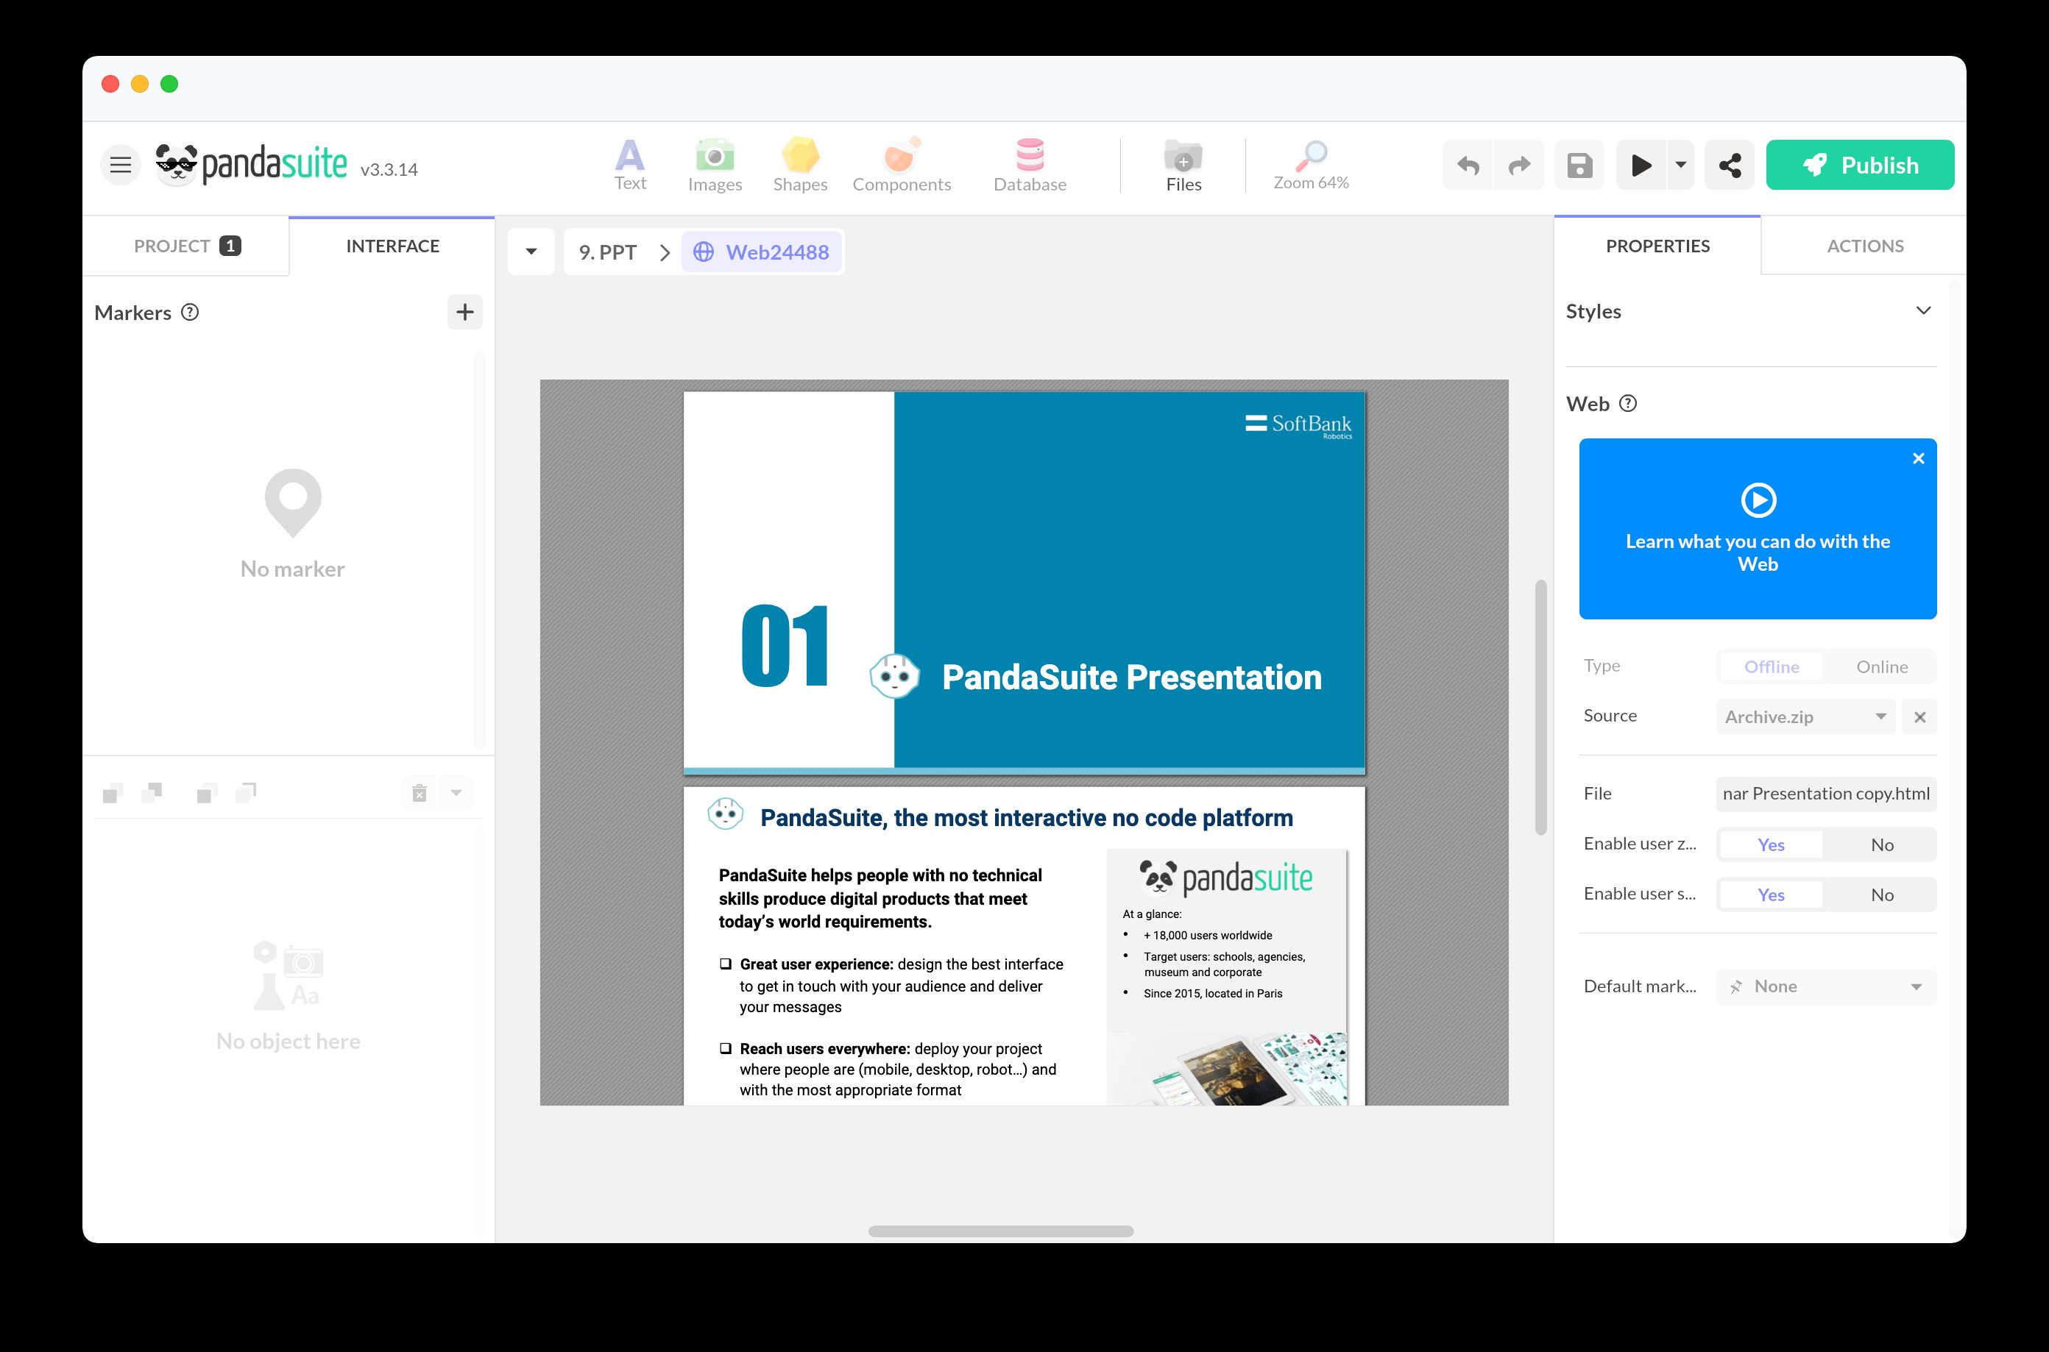The height and width of the screenshot is (1352, 2049).
Task: Open the Text tool
Action: point(630,164)
